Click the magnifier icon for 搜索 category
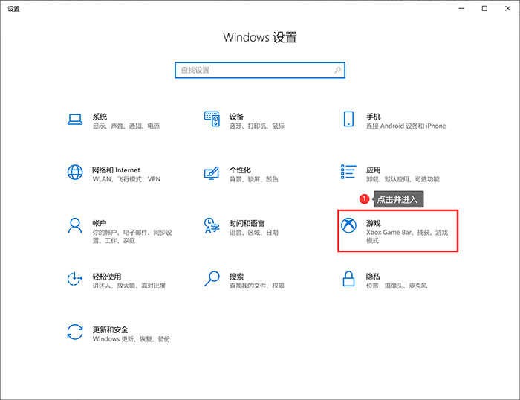The image size is (520, 400). (212, 279)
